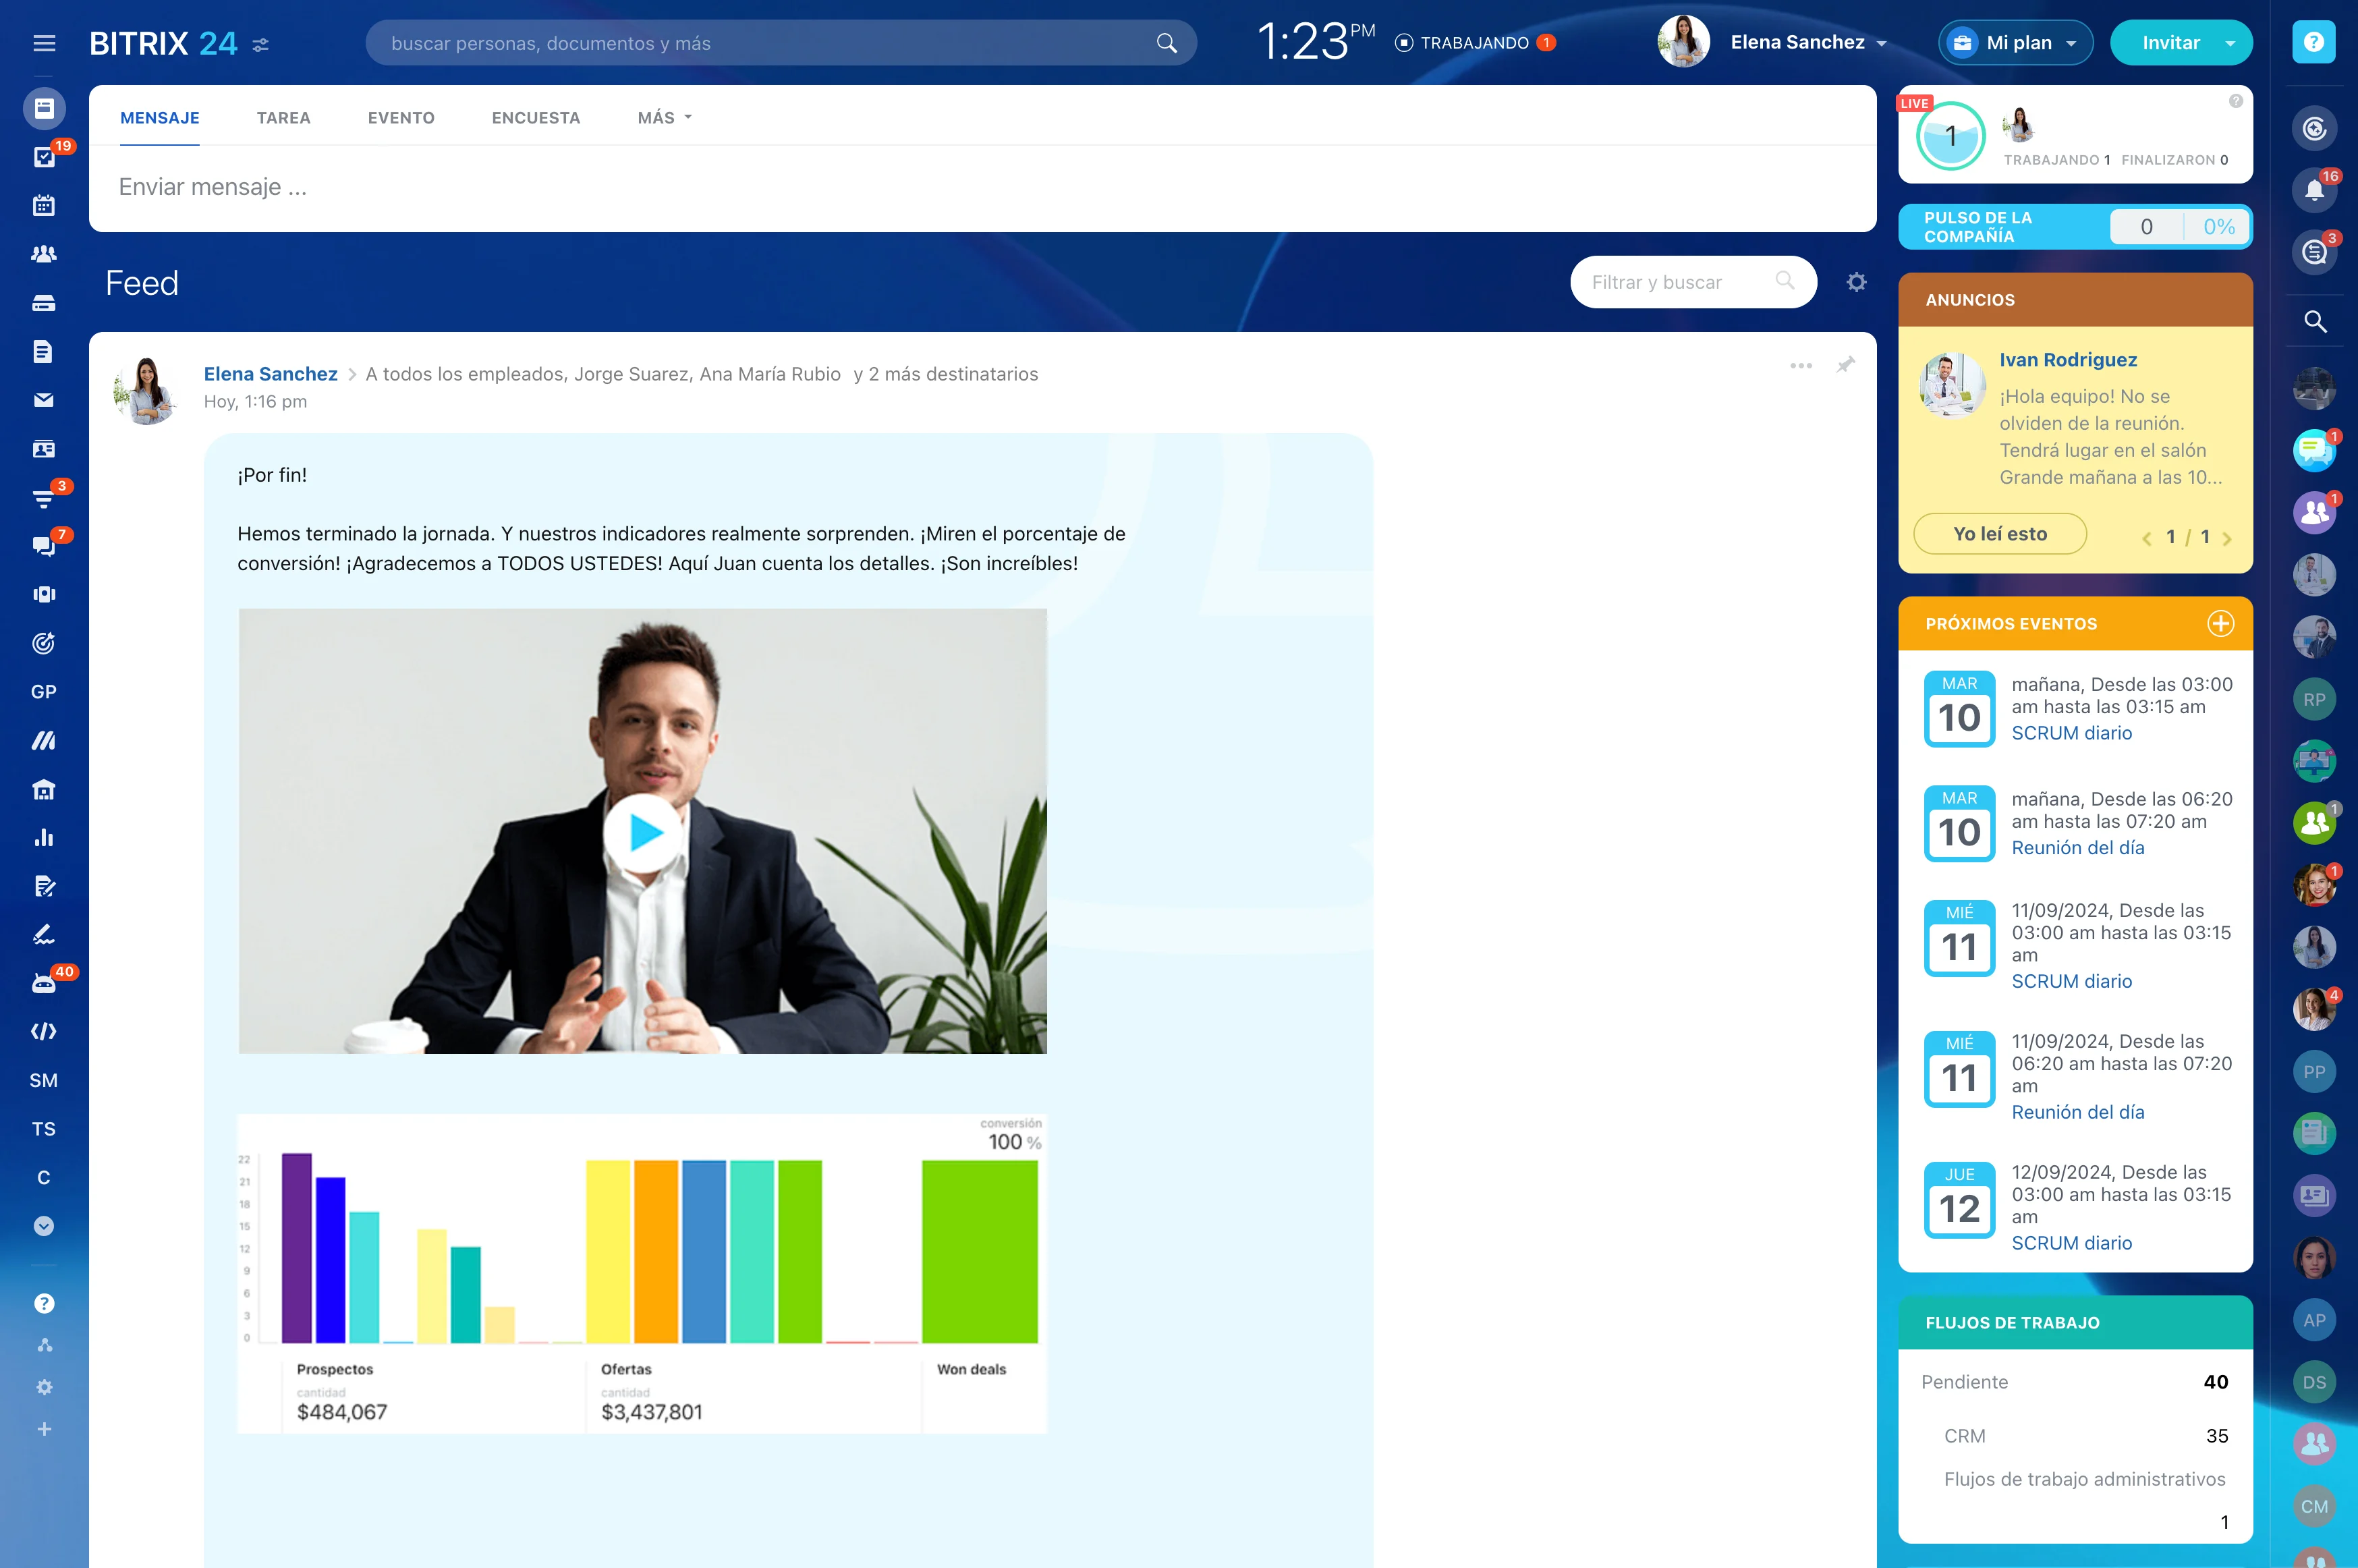Open the Calendar icon in left sidebar
The image size is (2358, 1568).
click(44, 206)
